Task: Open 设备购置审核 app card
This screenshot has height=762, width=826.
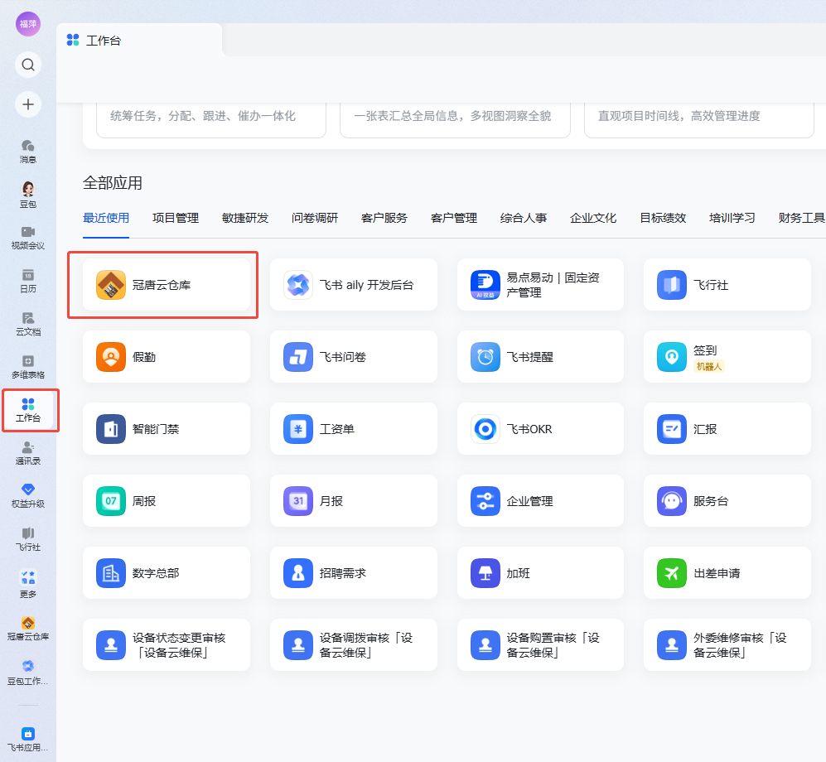Action: tap(540, 645)
